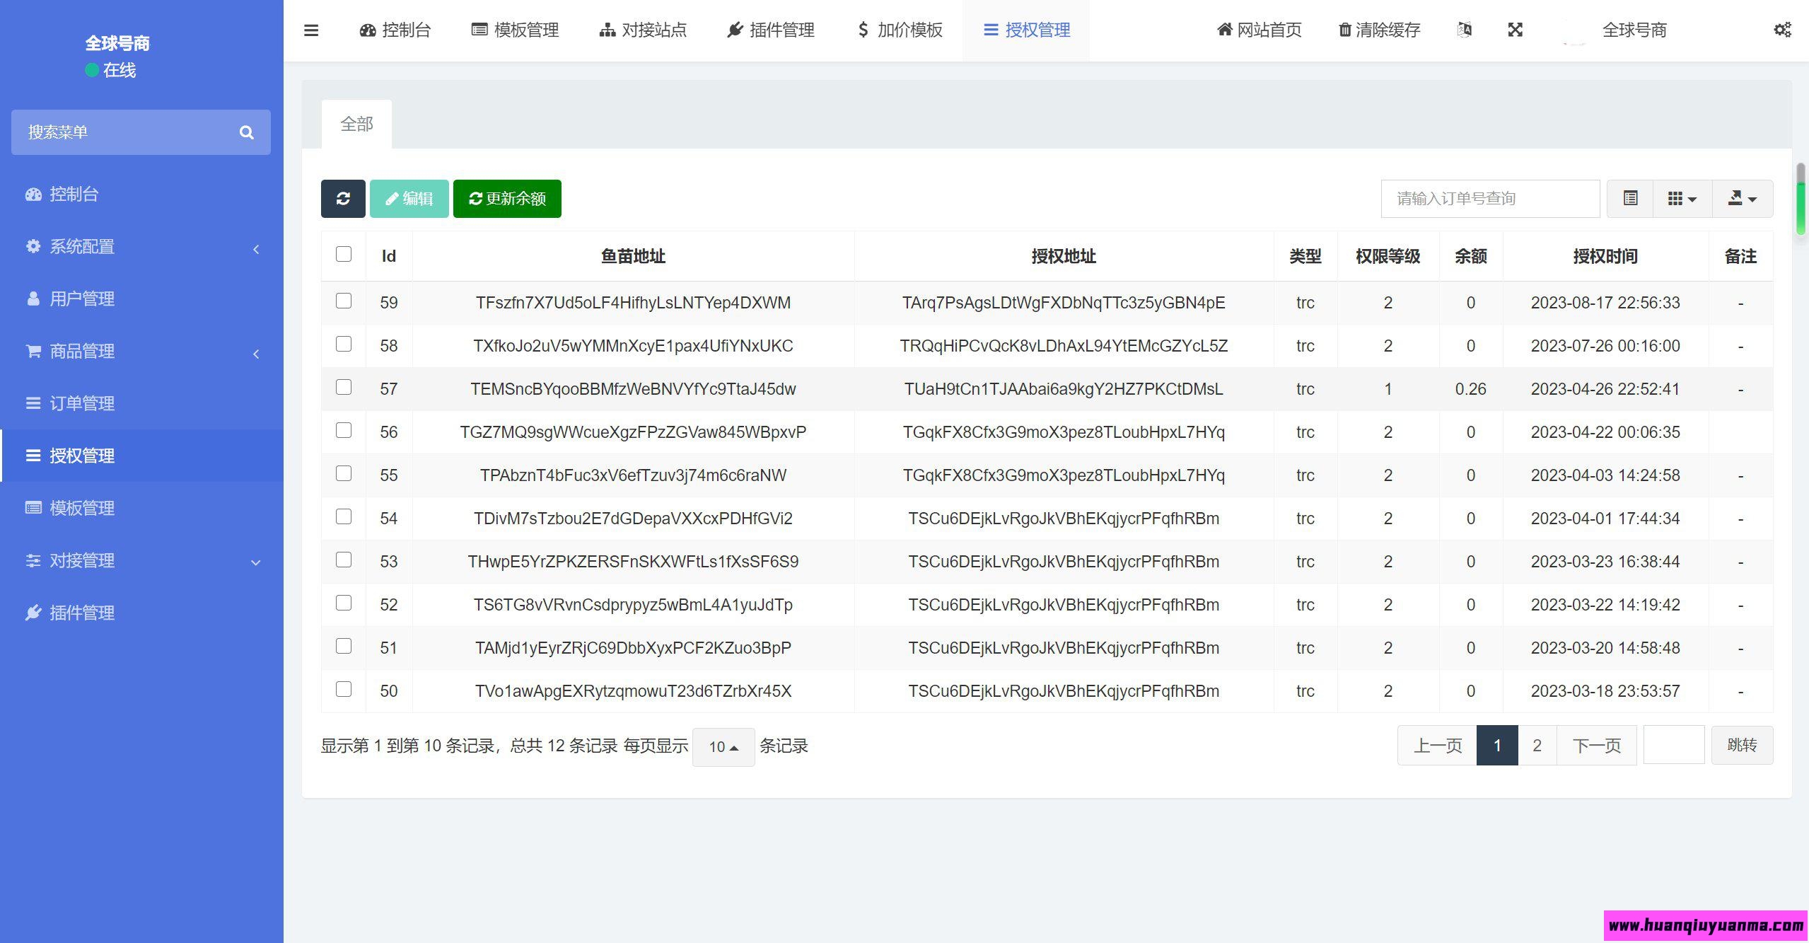The width and height of the screenshot is (1809, 943).
Task: Collapse the 对接管理 submenu chevron
Action: click(256, 563)
